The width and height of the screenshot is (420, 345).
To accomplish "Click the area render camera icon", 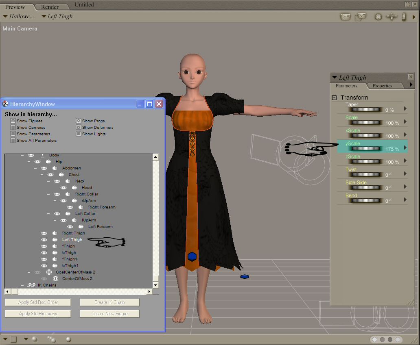I will [x=360, y=17].
